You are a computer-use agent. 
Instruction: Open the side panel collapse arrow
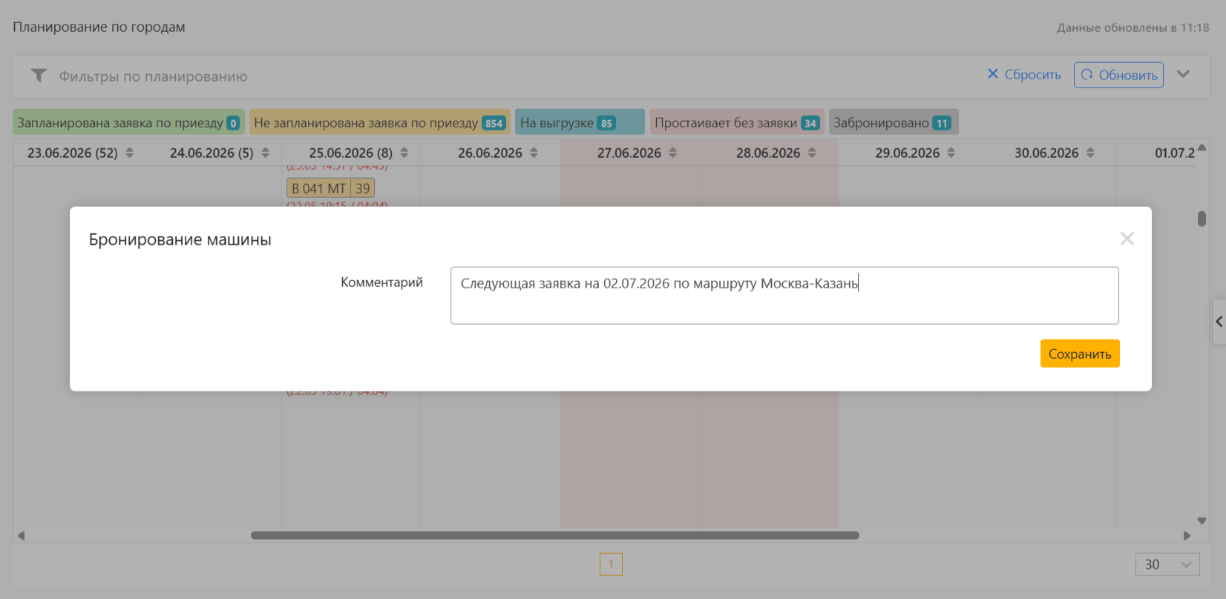pos(1219,322)
